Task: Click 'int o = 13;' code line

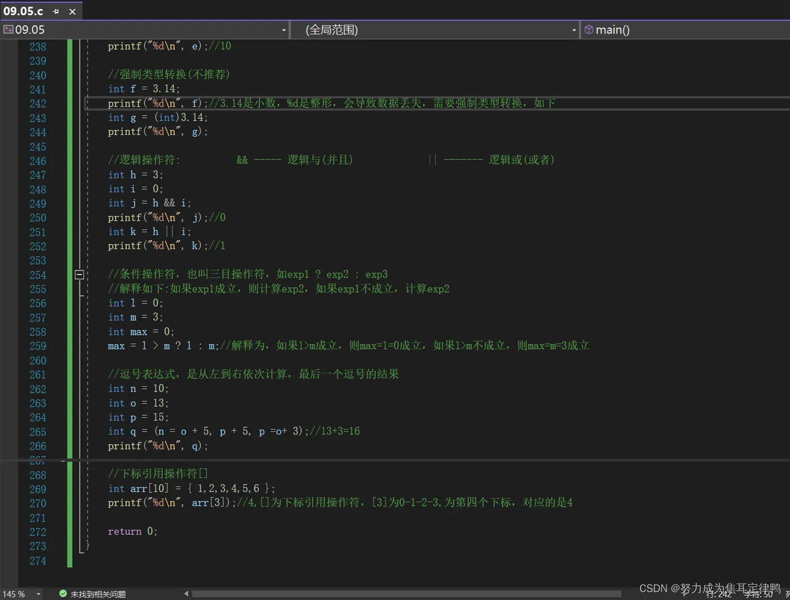Action: pos(138,403)
